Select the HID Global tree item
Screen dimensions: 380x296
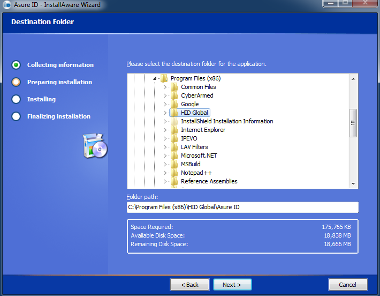coord(194,113)
